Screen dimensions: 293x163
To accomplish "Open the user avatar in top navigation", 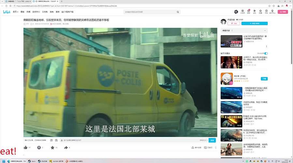I will 236,12.
